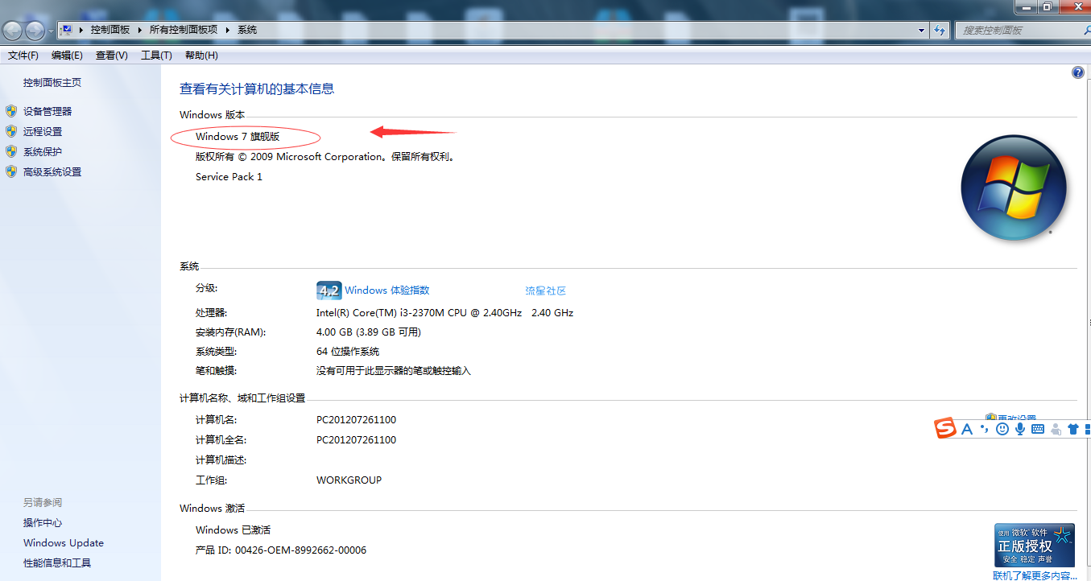
Task: Click the 产品 ID 00426-OEM-8992662-00006 text
Action: click(x=281, y=550)
